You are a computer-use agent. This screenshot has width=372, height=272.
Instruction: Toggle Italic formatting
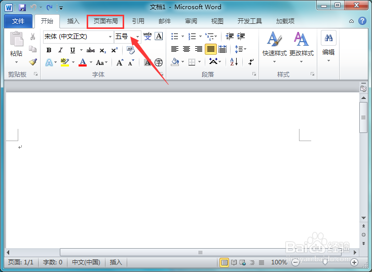click(x=61, y=50)
